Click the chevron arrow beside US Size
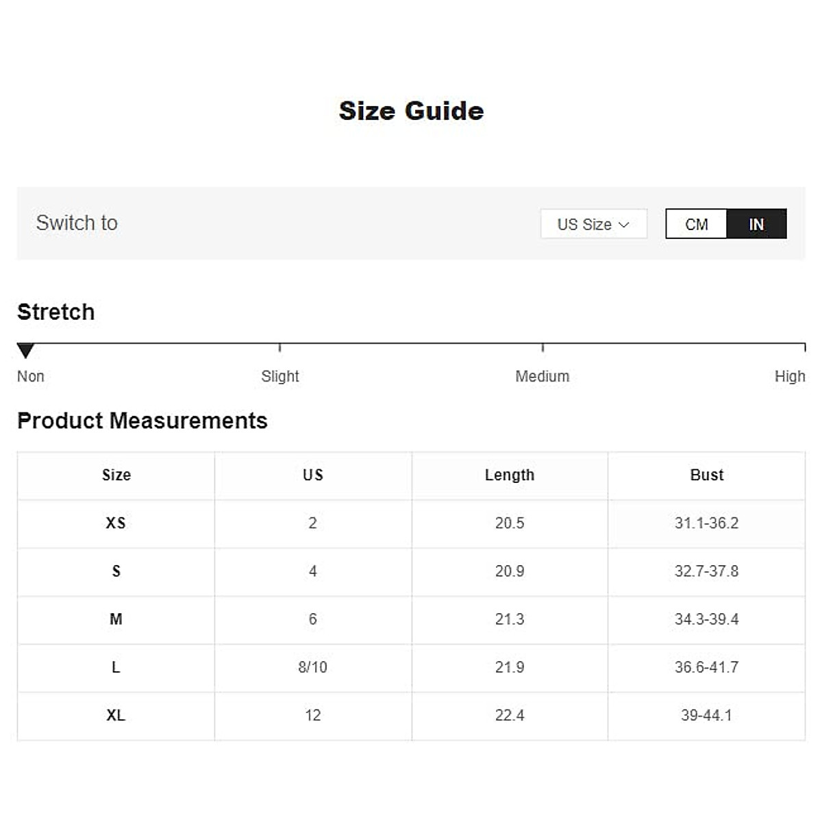 [624, 225]
